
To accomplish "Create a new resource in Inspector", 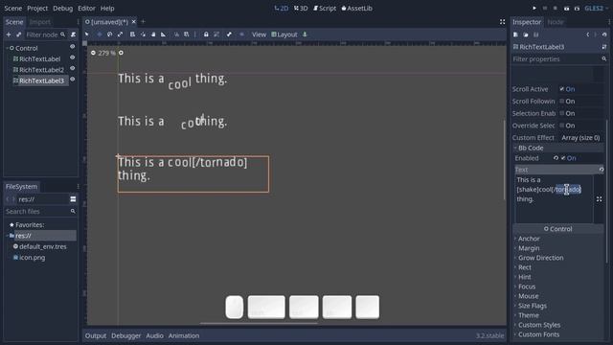I will (515, 34).
